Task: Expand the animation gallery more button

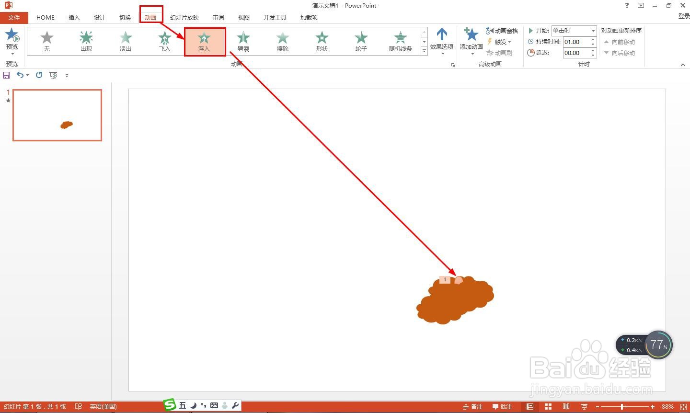Action: pos(424,51)
